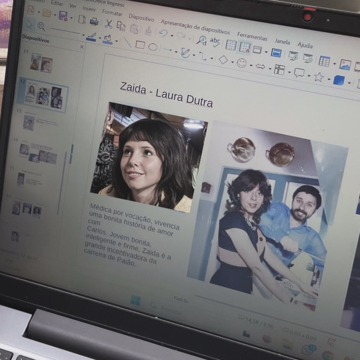Click the slide title "Zaida - Laura Dutra"
Image resolution: width=360 pixels, height=360 pixels.
pyautogui.click(x=166, y=94)
